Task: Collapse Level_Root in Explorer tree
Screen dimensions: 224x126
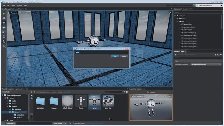Action: pos(175,16)
